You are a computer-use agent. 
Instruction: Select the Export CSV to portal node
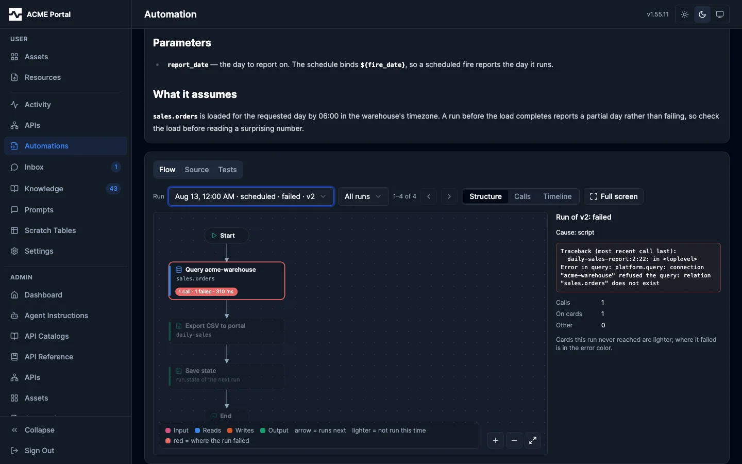[227, 330]
